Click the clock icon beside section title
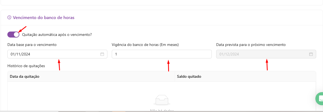The width and height of the screenshot is (323, 112). coord(10,18)
